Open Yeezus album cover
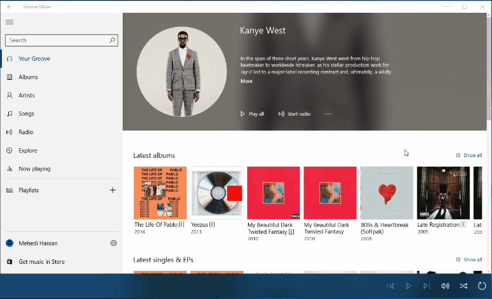Viewport: 492px width, 299px height. 217,193
